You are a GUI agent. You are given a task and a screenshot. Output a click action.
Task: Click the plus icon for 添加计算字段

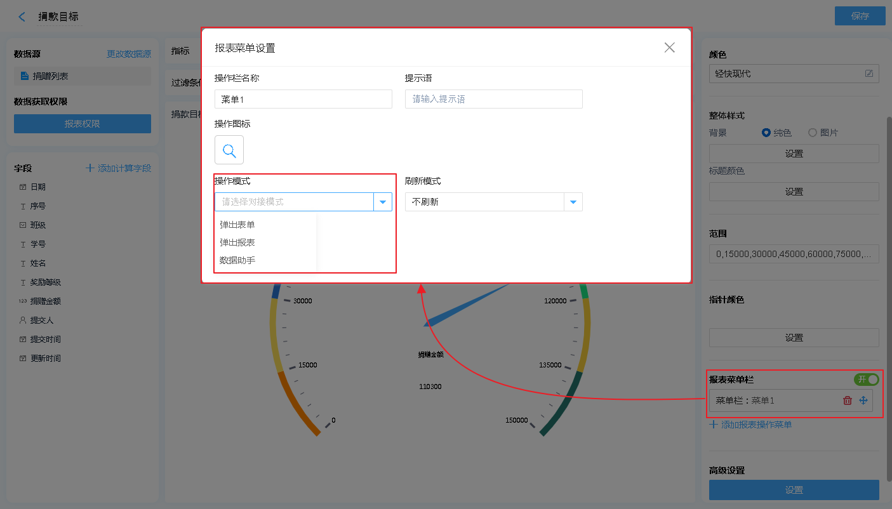pos(90,168)
